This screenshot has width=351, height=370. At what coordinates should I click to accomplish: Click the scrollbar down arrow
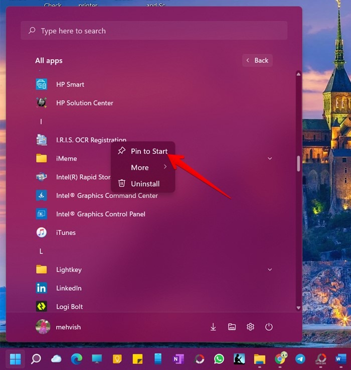298,308
